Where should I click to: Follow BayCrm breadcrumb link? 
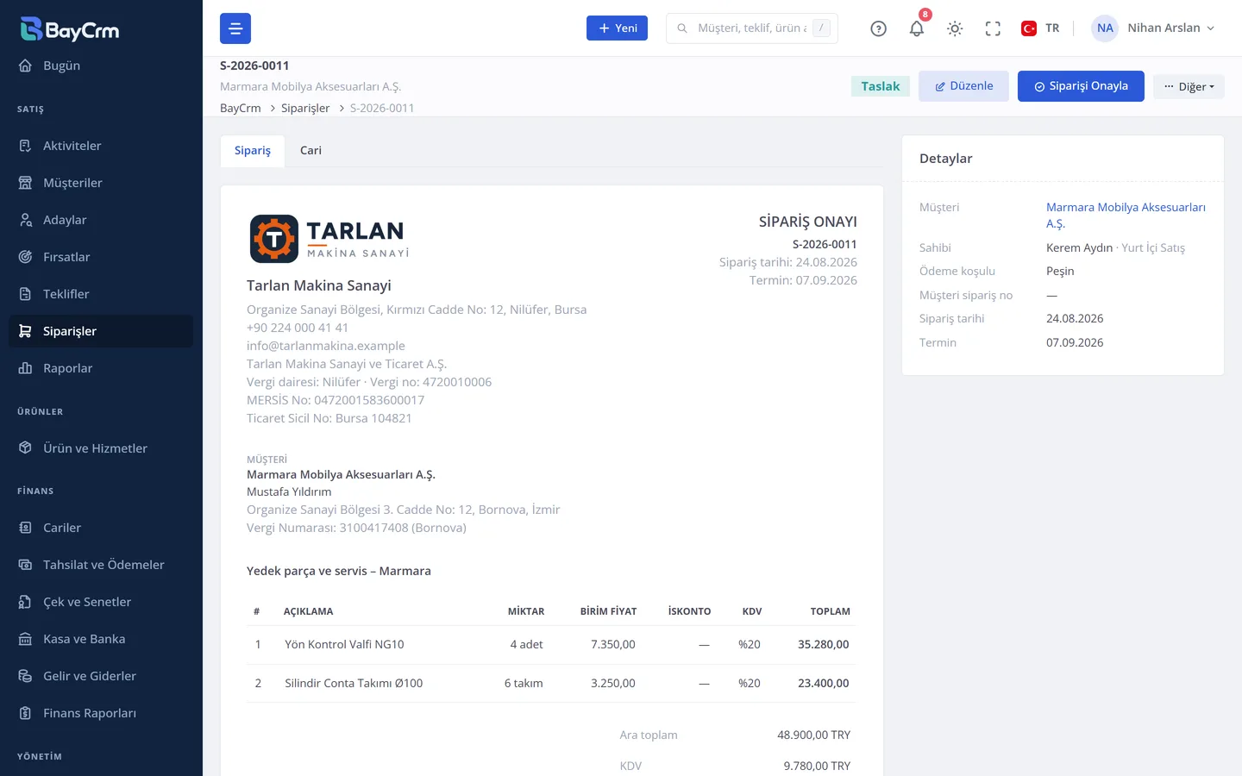coord(240,108)
